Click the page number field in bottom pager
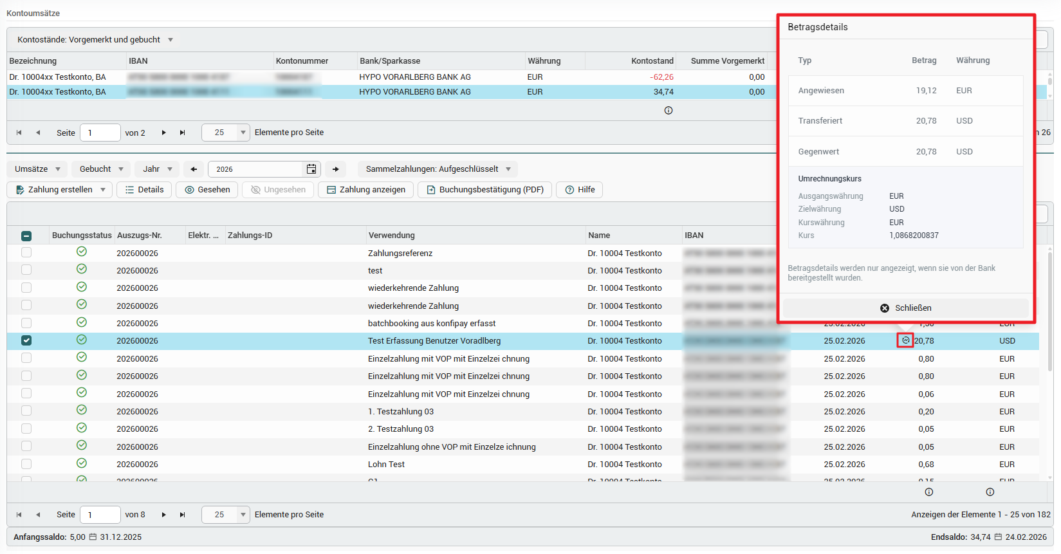The height and width of the screenshot is (554, 1061). (x=100, y=515)
